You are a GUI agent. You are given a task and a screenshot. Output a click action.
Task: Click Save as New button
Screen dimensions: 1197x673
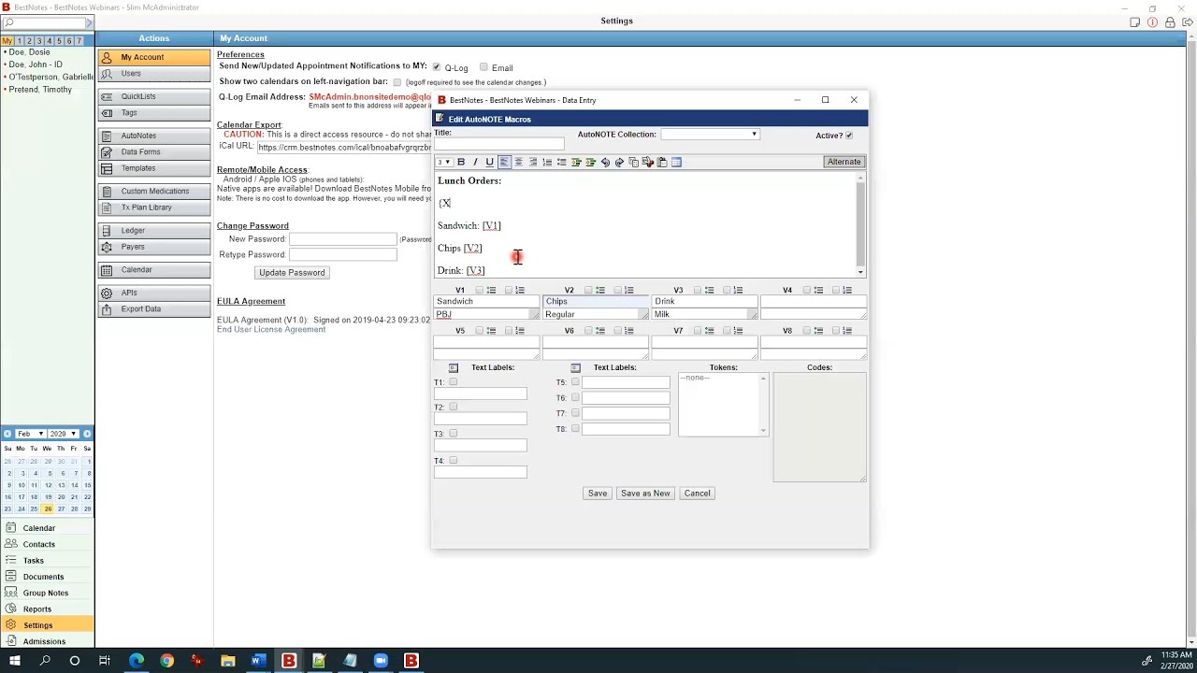pyautogui.click(x=645, y=494)
